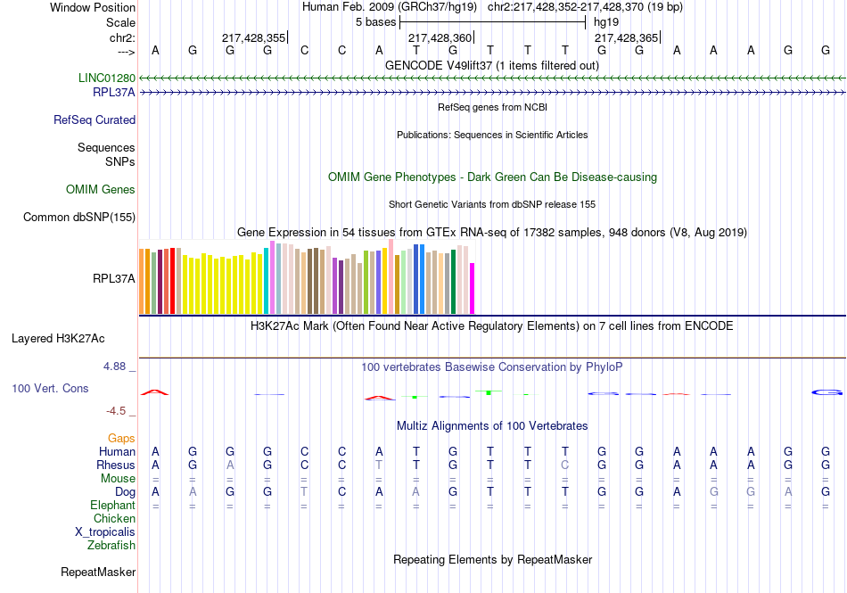Click the Scale label
The image size is (847, 593).
coord(121,22)
